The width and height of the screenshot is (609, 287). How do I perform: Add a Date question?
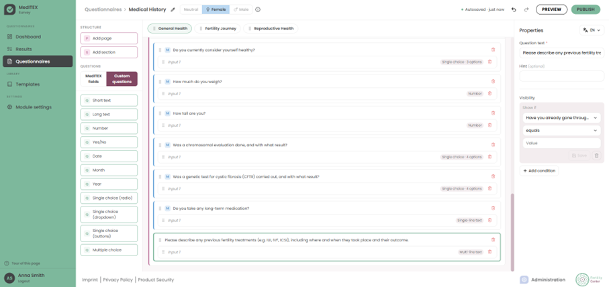109,156
